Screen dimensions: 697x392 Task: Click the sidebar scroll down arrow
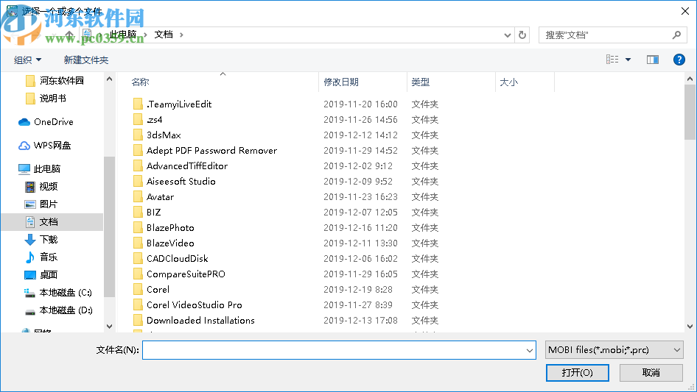109,327
